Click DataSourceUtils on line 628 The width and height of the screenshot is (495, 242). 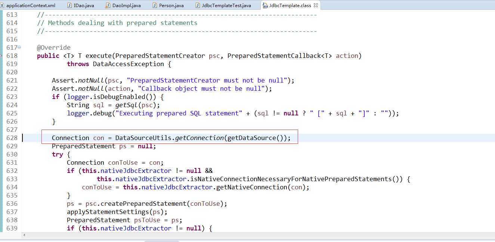pyautogui.click(x=143, y=138)
